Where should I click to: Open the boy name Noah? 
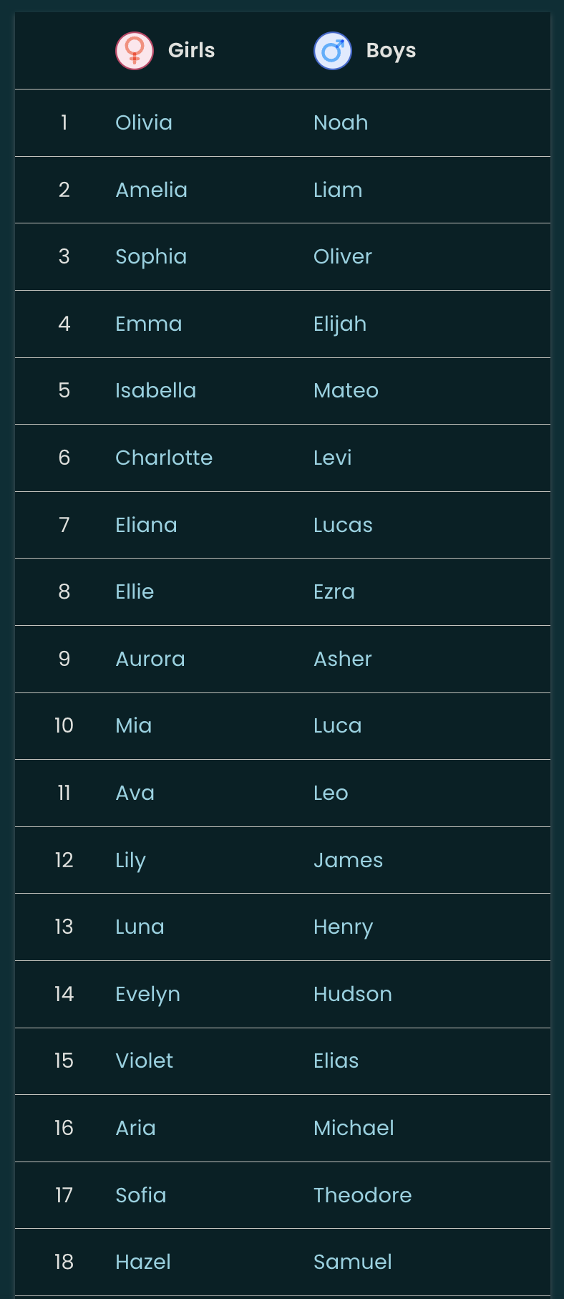[341, 123]
